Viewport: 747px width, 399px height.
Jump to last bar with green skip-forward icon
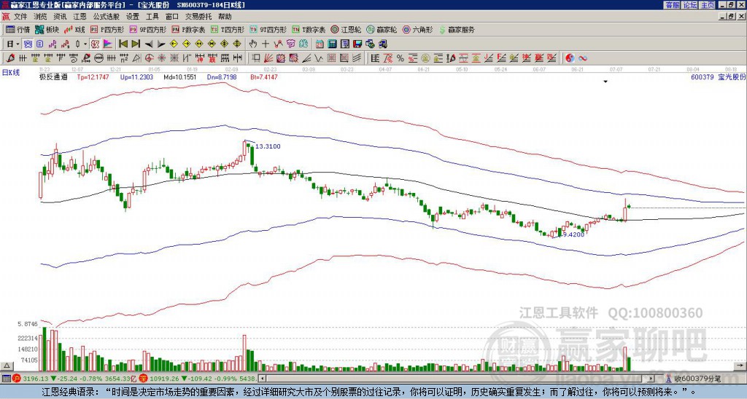click(x=135, y=44)
